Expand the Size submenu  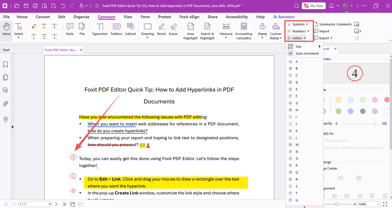pos(304,47)
